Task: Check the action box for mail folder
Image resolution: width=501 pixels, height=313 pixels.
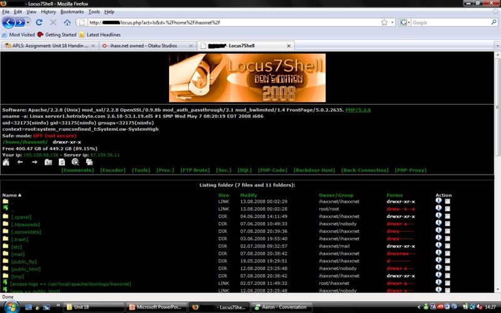Action: coord(447,254)
